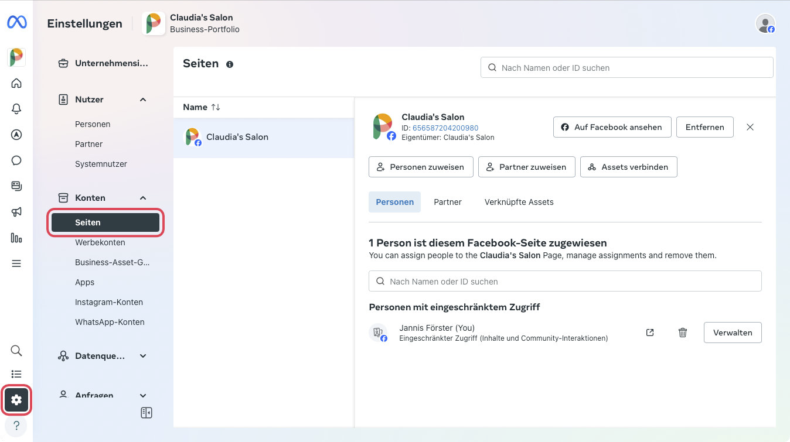790x442 pixels.
Task: Click Partner zuweisen button
Action: pos(527,167)
